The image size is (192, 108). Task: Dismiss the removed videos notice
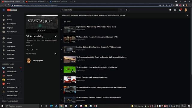coord(187,16)
